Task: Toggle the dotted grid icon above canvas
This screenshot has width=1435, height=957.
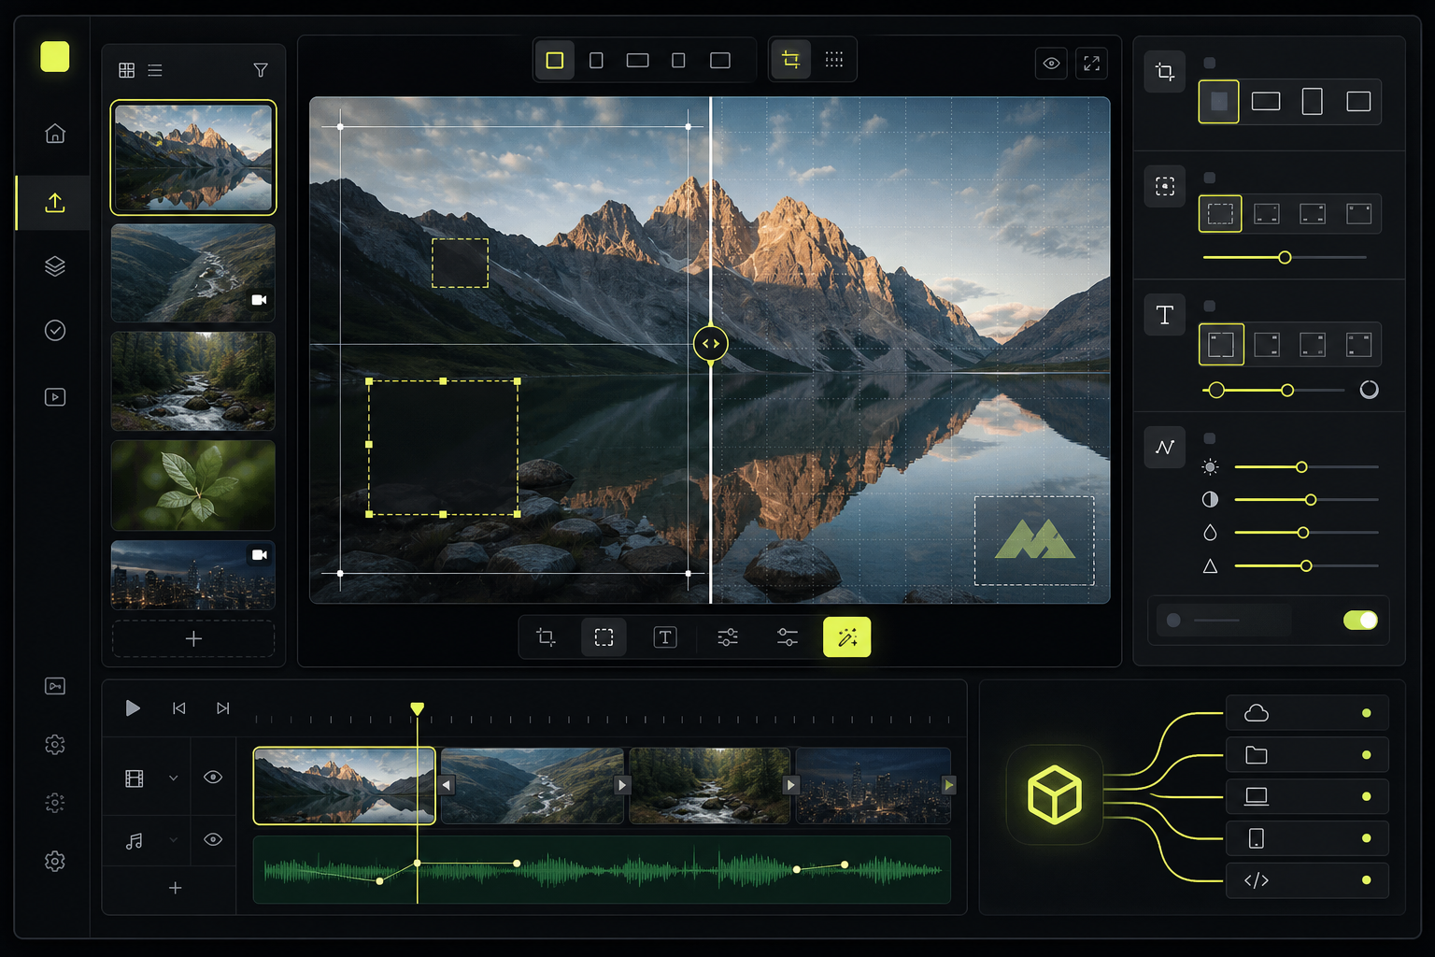Action: click(834, 60)
